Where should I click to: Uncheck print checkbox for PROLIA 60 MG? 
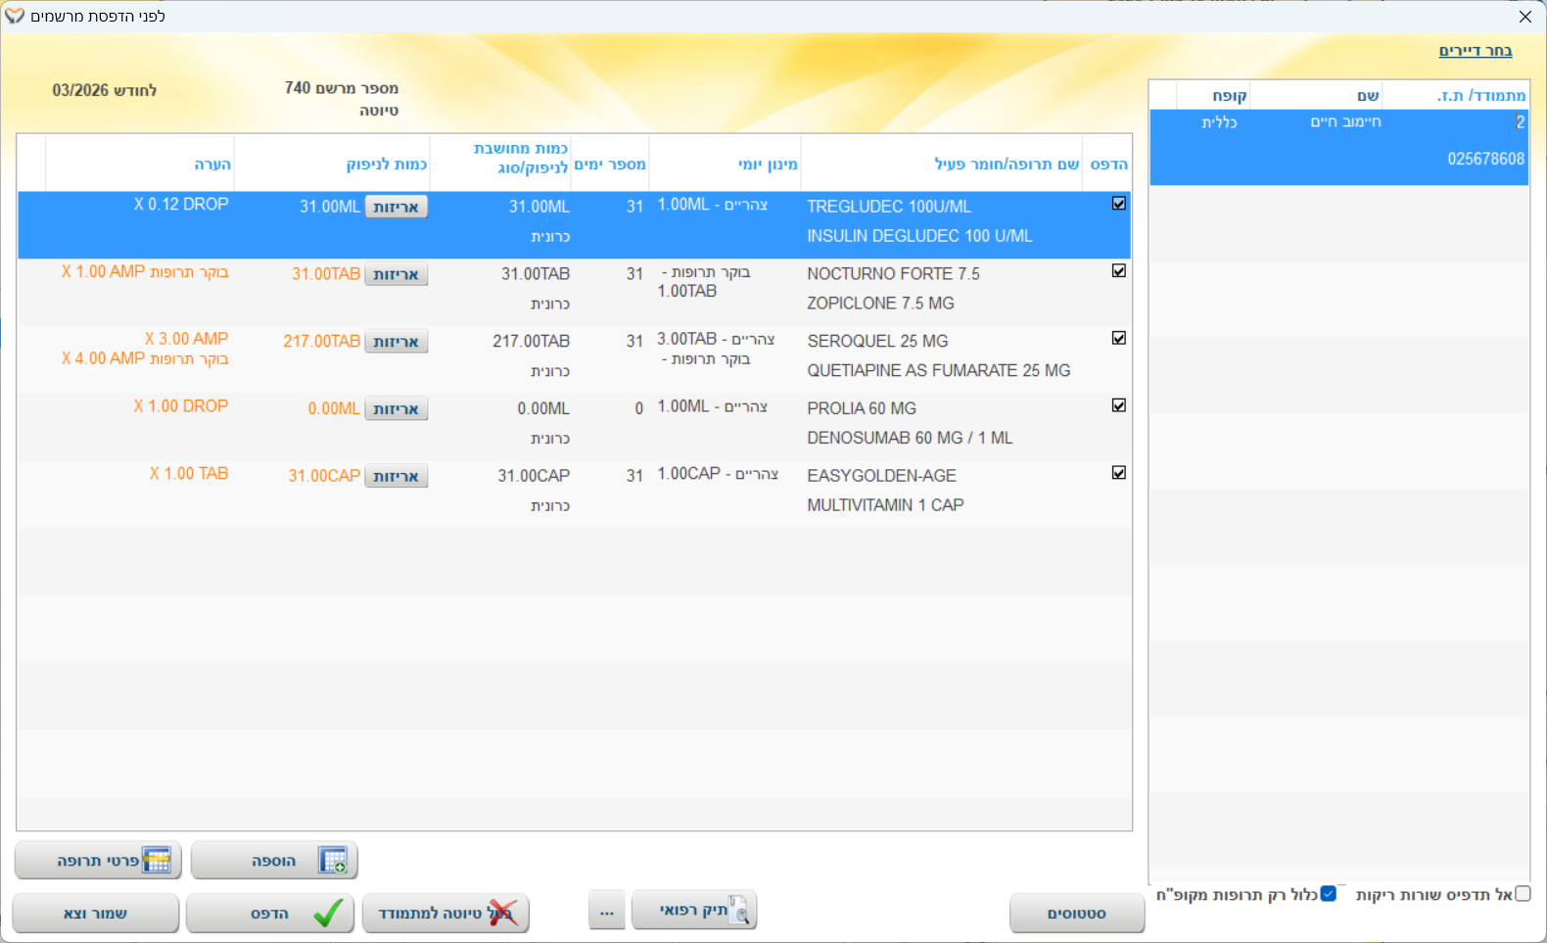click(1118, 405)
